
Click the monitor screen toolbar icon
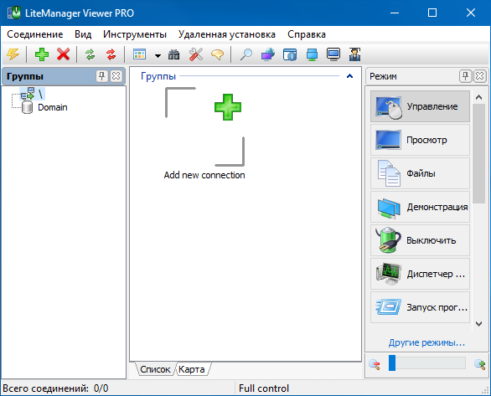(333, 54)
